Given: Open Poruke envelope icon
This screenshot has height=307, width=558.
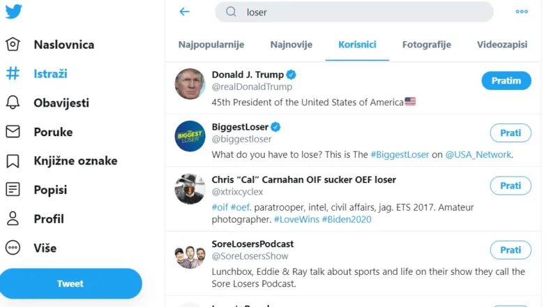Looking at the screenshot, I should 13,132.
